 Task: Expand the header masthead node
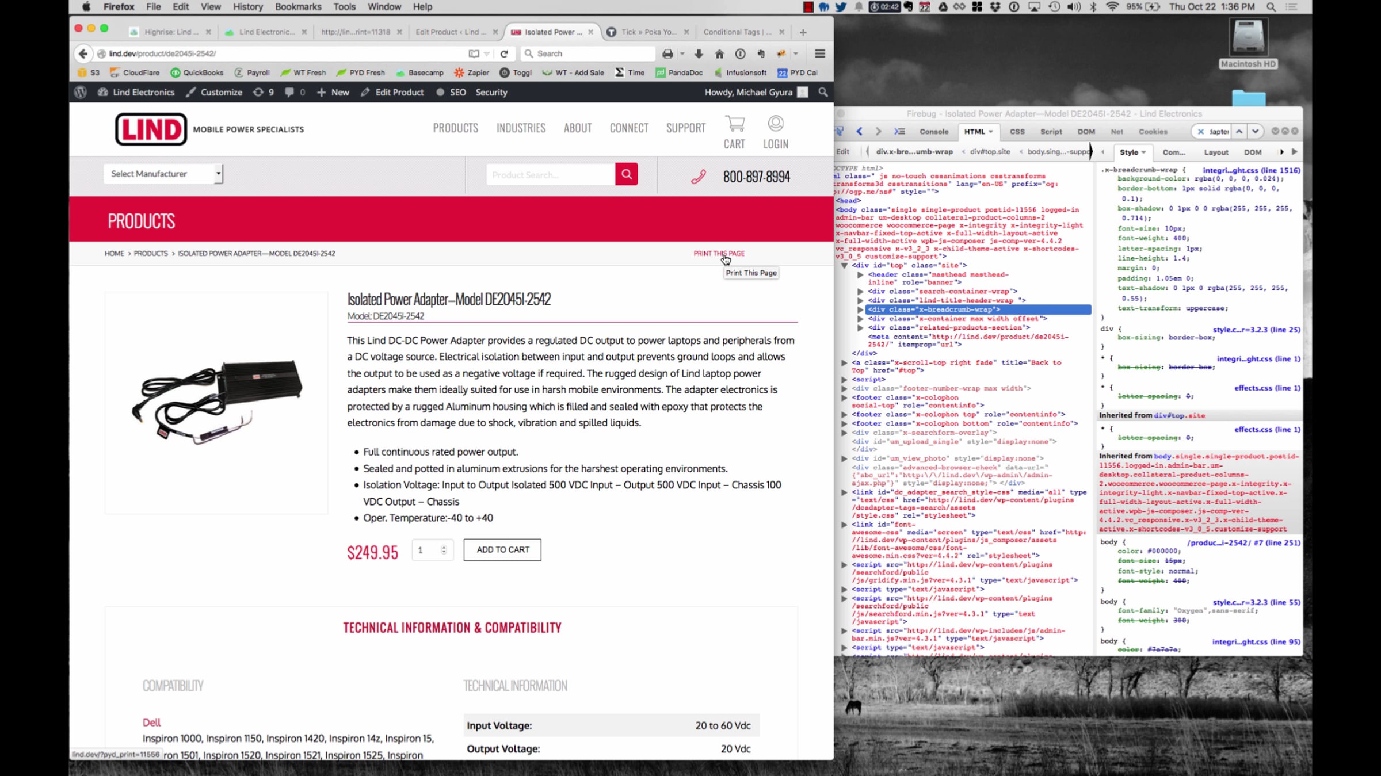pos(860,275)
